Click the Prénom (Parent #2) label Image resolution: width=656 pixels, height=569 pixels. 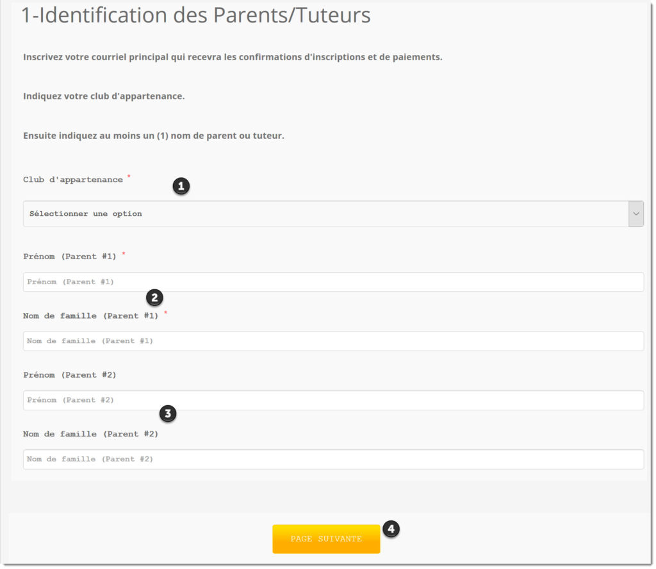[x=69, y=375]
